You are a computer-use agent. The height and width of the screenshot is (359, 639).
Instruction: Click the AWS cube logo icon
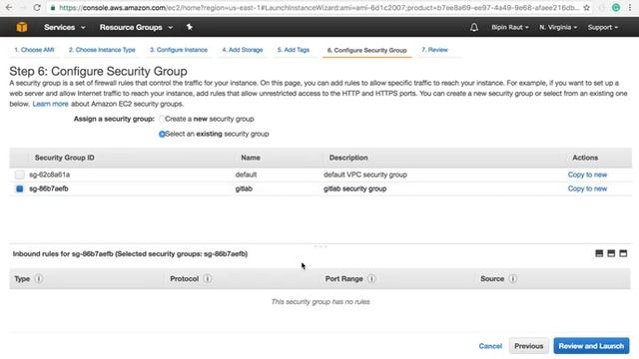click(22, 27)
